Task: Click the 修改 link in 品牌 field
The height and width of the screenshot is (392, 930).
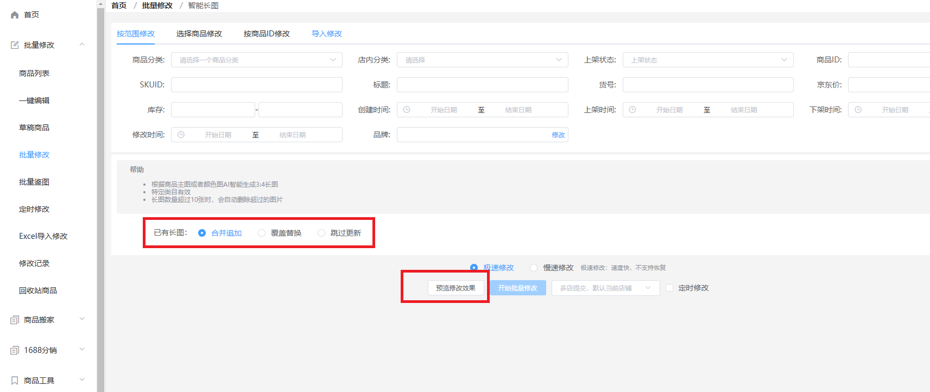Action: [x=559, y=135]
